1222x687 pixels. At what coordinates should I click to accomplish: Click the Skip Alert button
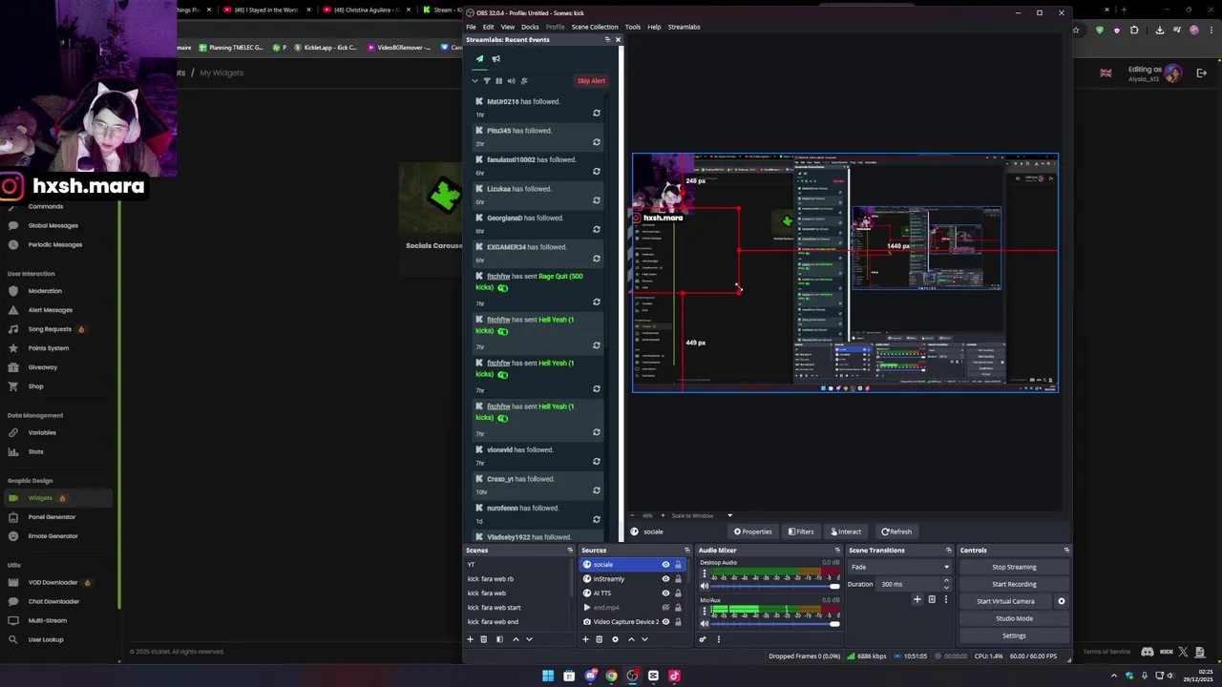591,81
